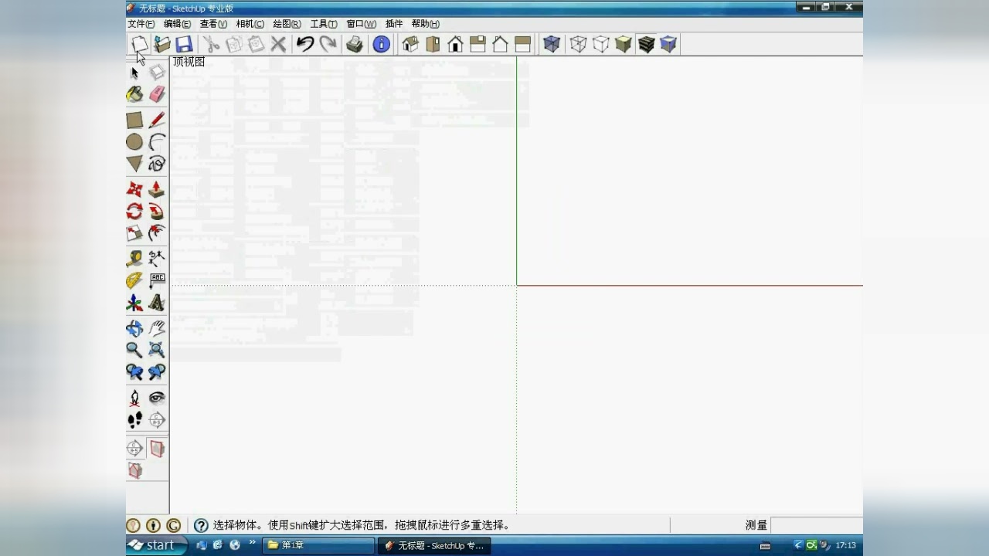Toggle display of section cuts
The image size is (989, 556).
(134, 470)
